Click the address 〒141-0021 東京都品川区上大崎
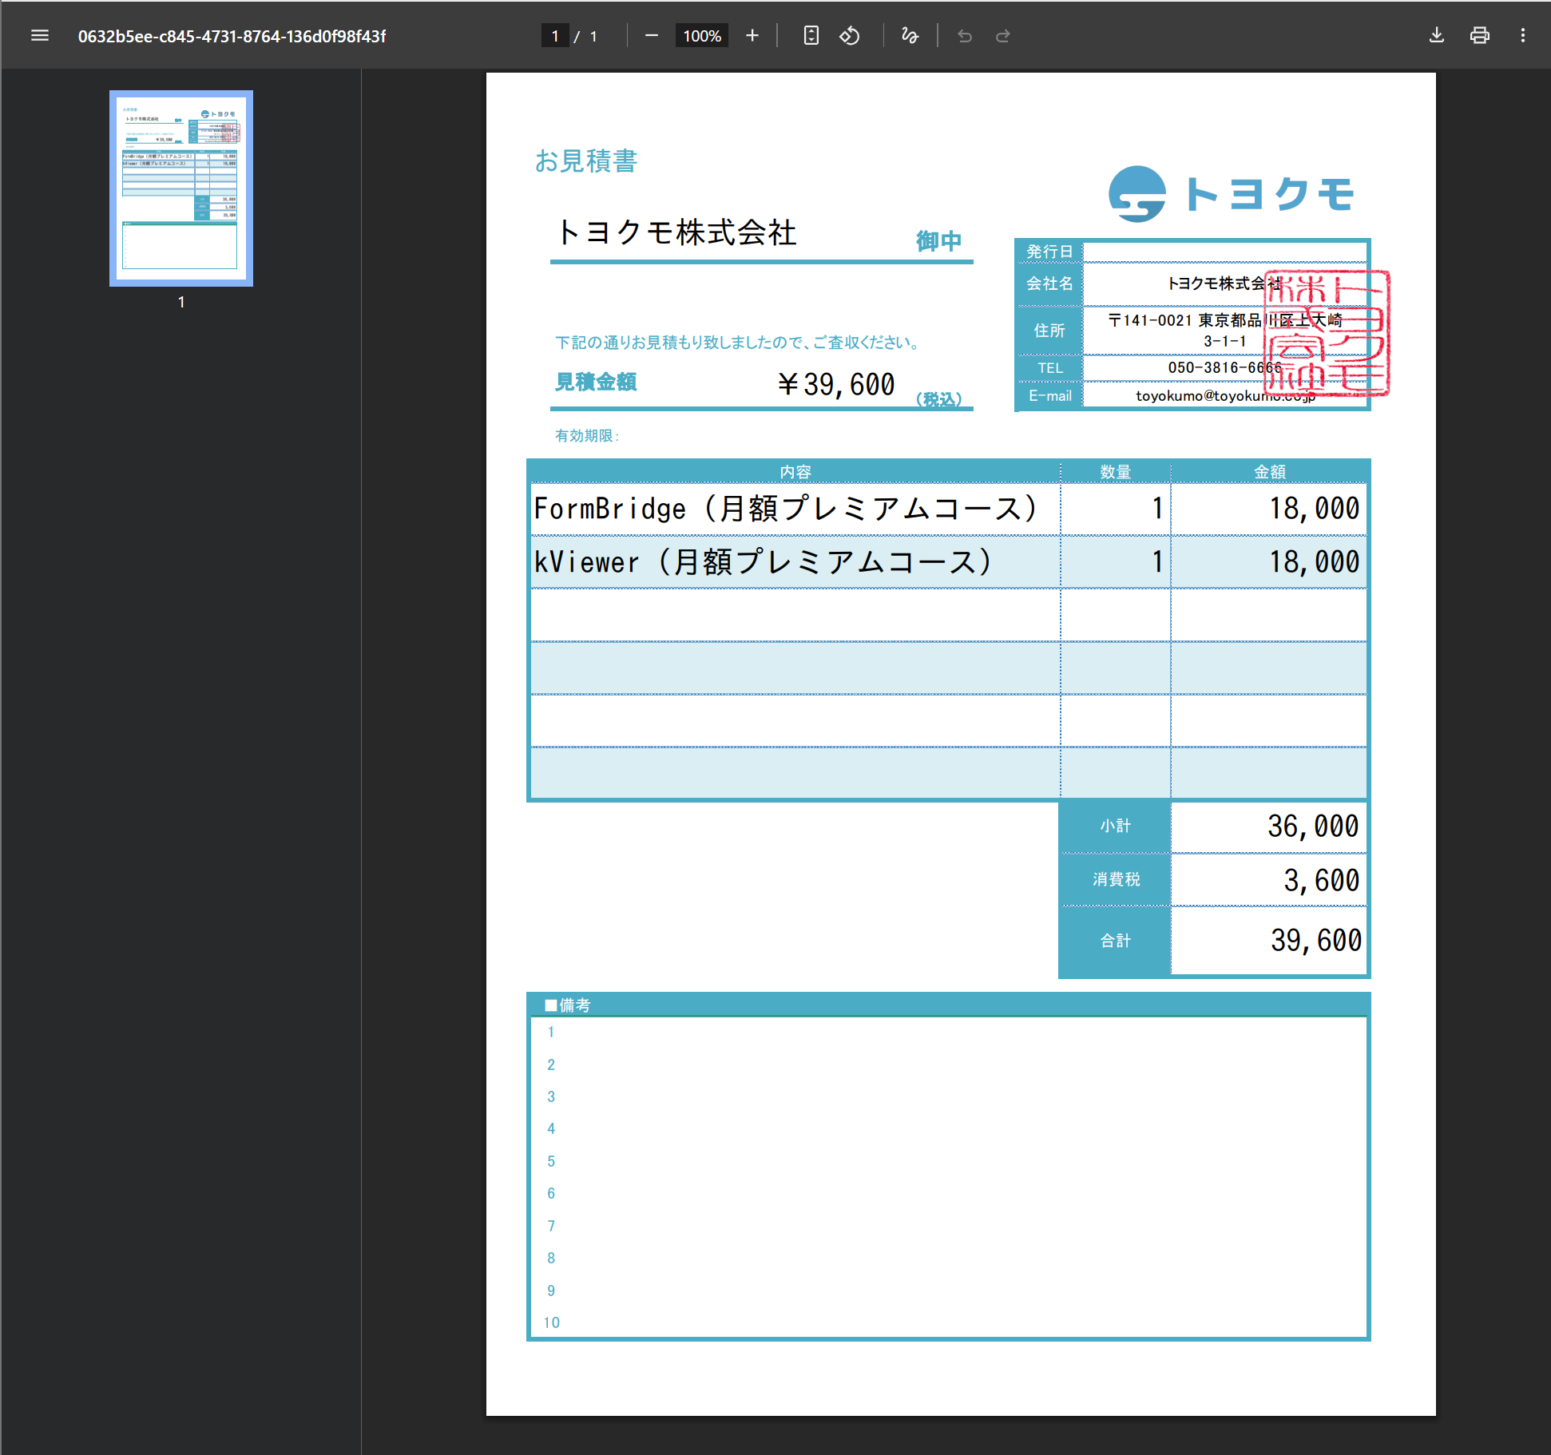Viewport: 1551px width, 1455px height. (1224, 320)
